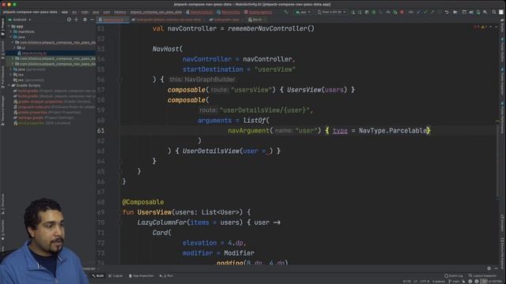Open the Event Log button
Viewport: 506px width, 284px height.
tap(453, 276)
